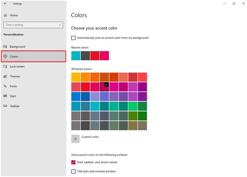Viewport: 247px width, 177px height.
Task: Click the Fonts icon in sidebar
Action: (5, 86)
